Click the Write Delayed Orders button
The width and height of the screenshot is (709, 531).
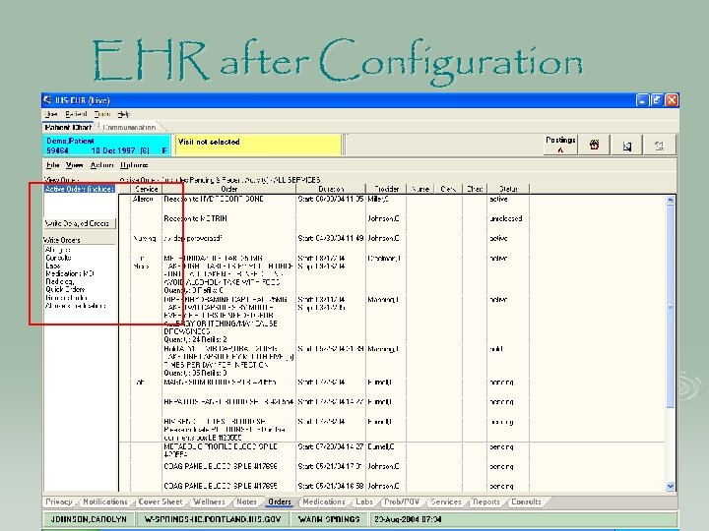pos(80,223)
